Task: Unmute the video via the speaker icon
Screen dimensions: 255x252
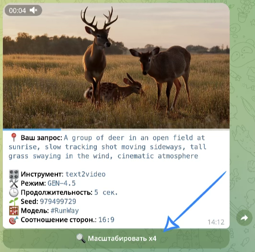Action: pos(34,11)
